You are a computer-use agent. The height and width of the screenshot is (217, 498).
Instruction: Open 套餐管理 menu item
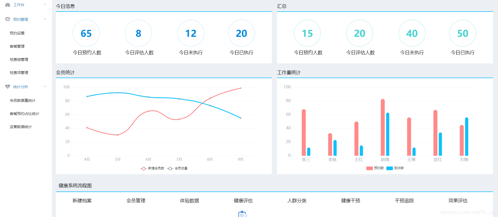pos(17,46)
